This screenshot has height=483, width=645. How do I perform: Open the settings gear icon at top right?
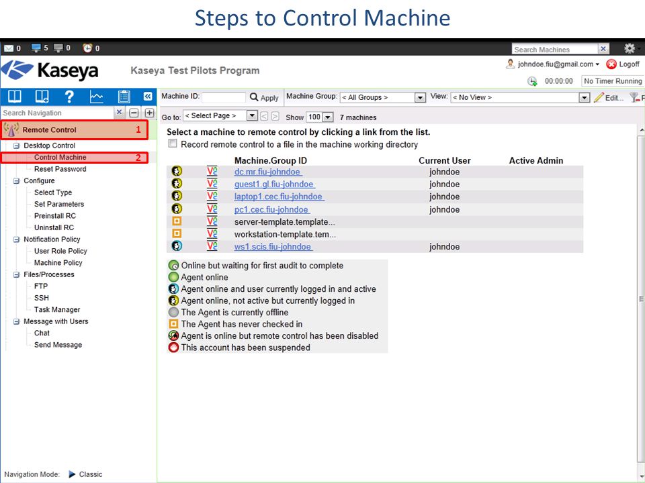[629, 48]
